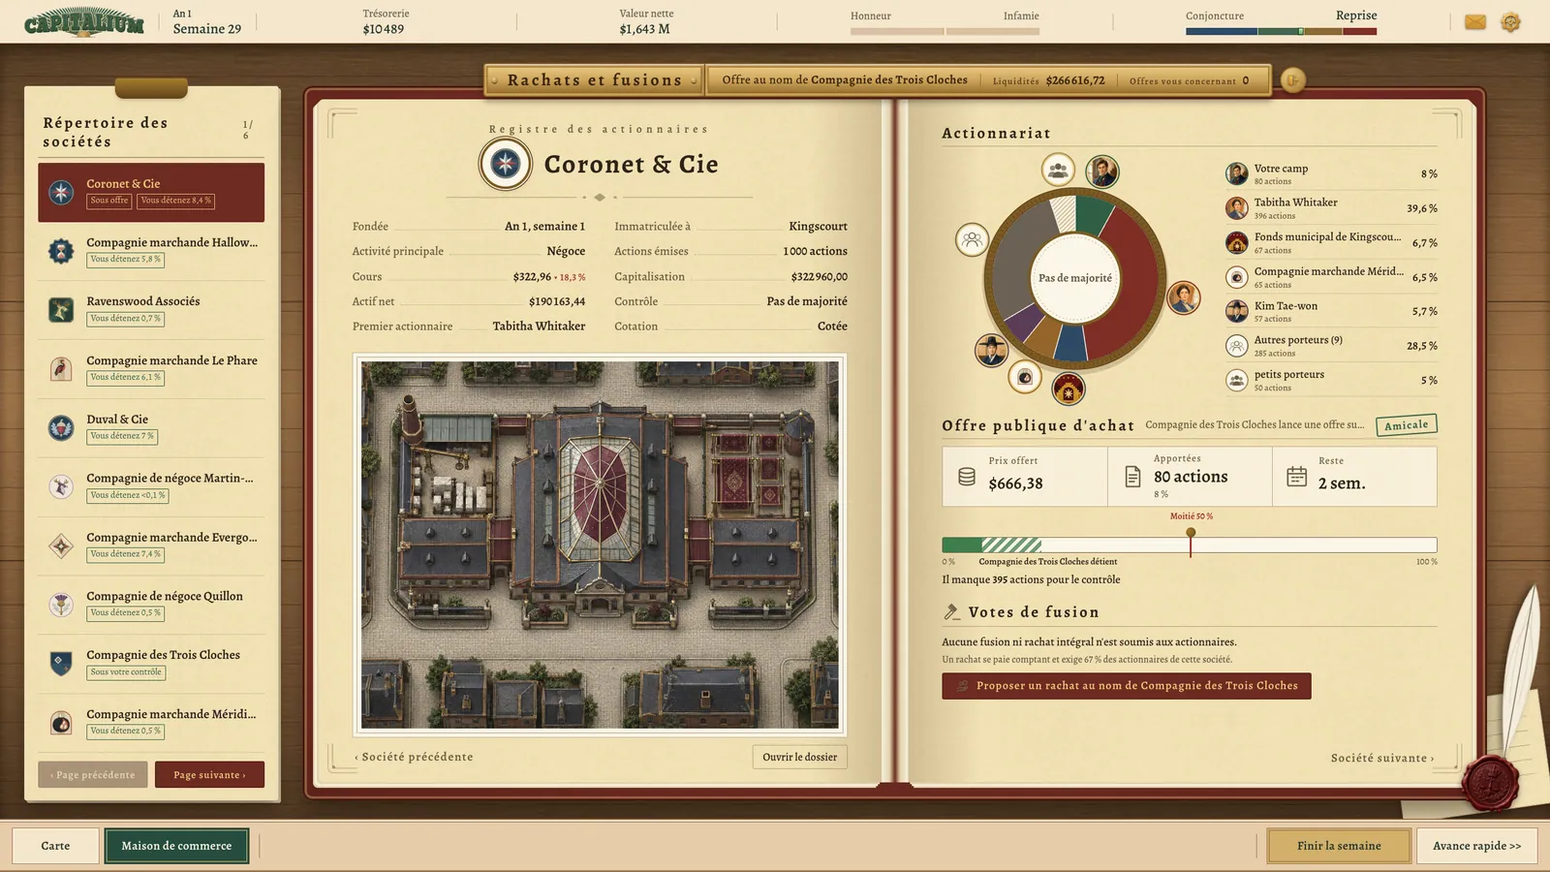This screenshot has height=872, width=1550.
Task: Open the mail envelope icon
Action: (x=1474, y=22)
